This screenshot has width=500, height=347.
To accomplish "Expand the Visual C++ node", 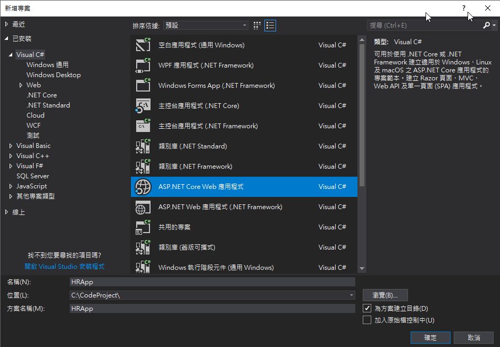I will [x=11, y=156].
